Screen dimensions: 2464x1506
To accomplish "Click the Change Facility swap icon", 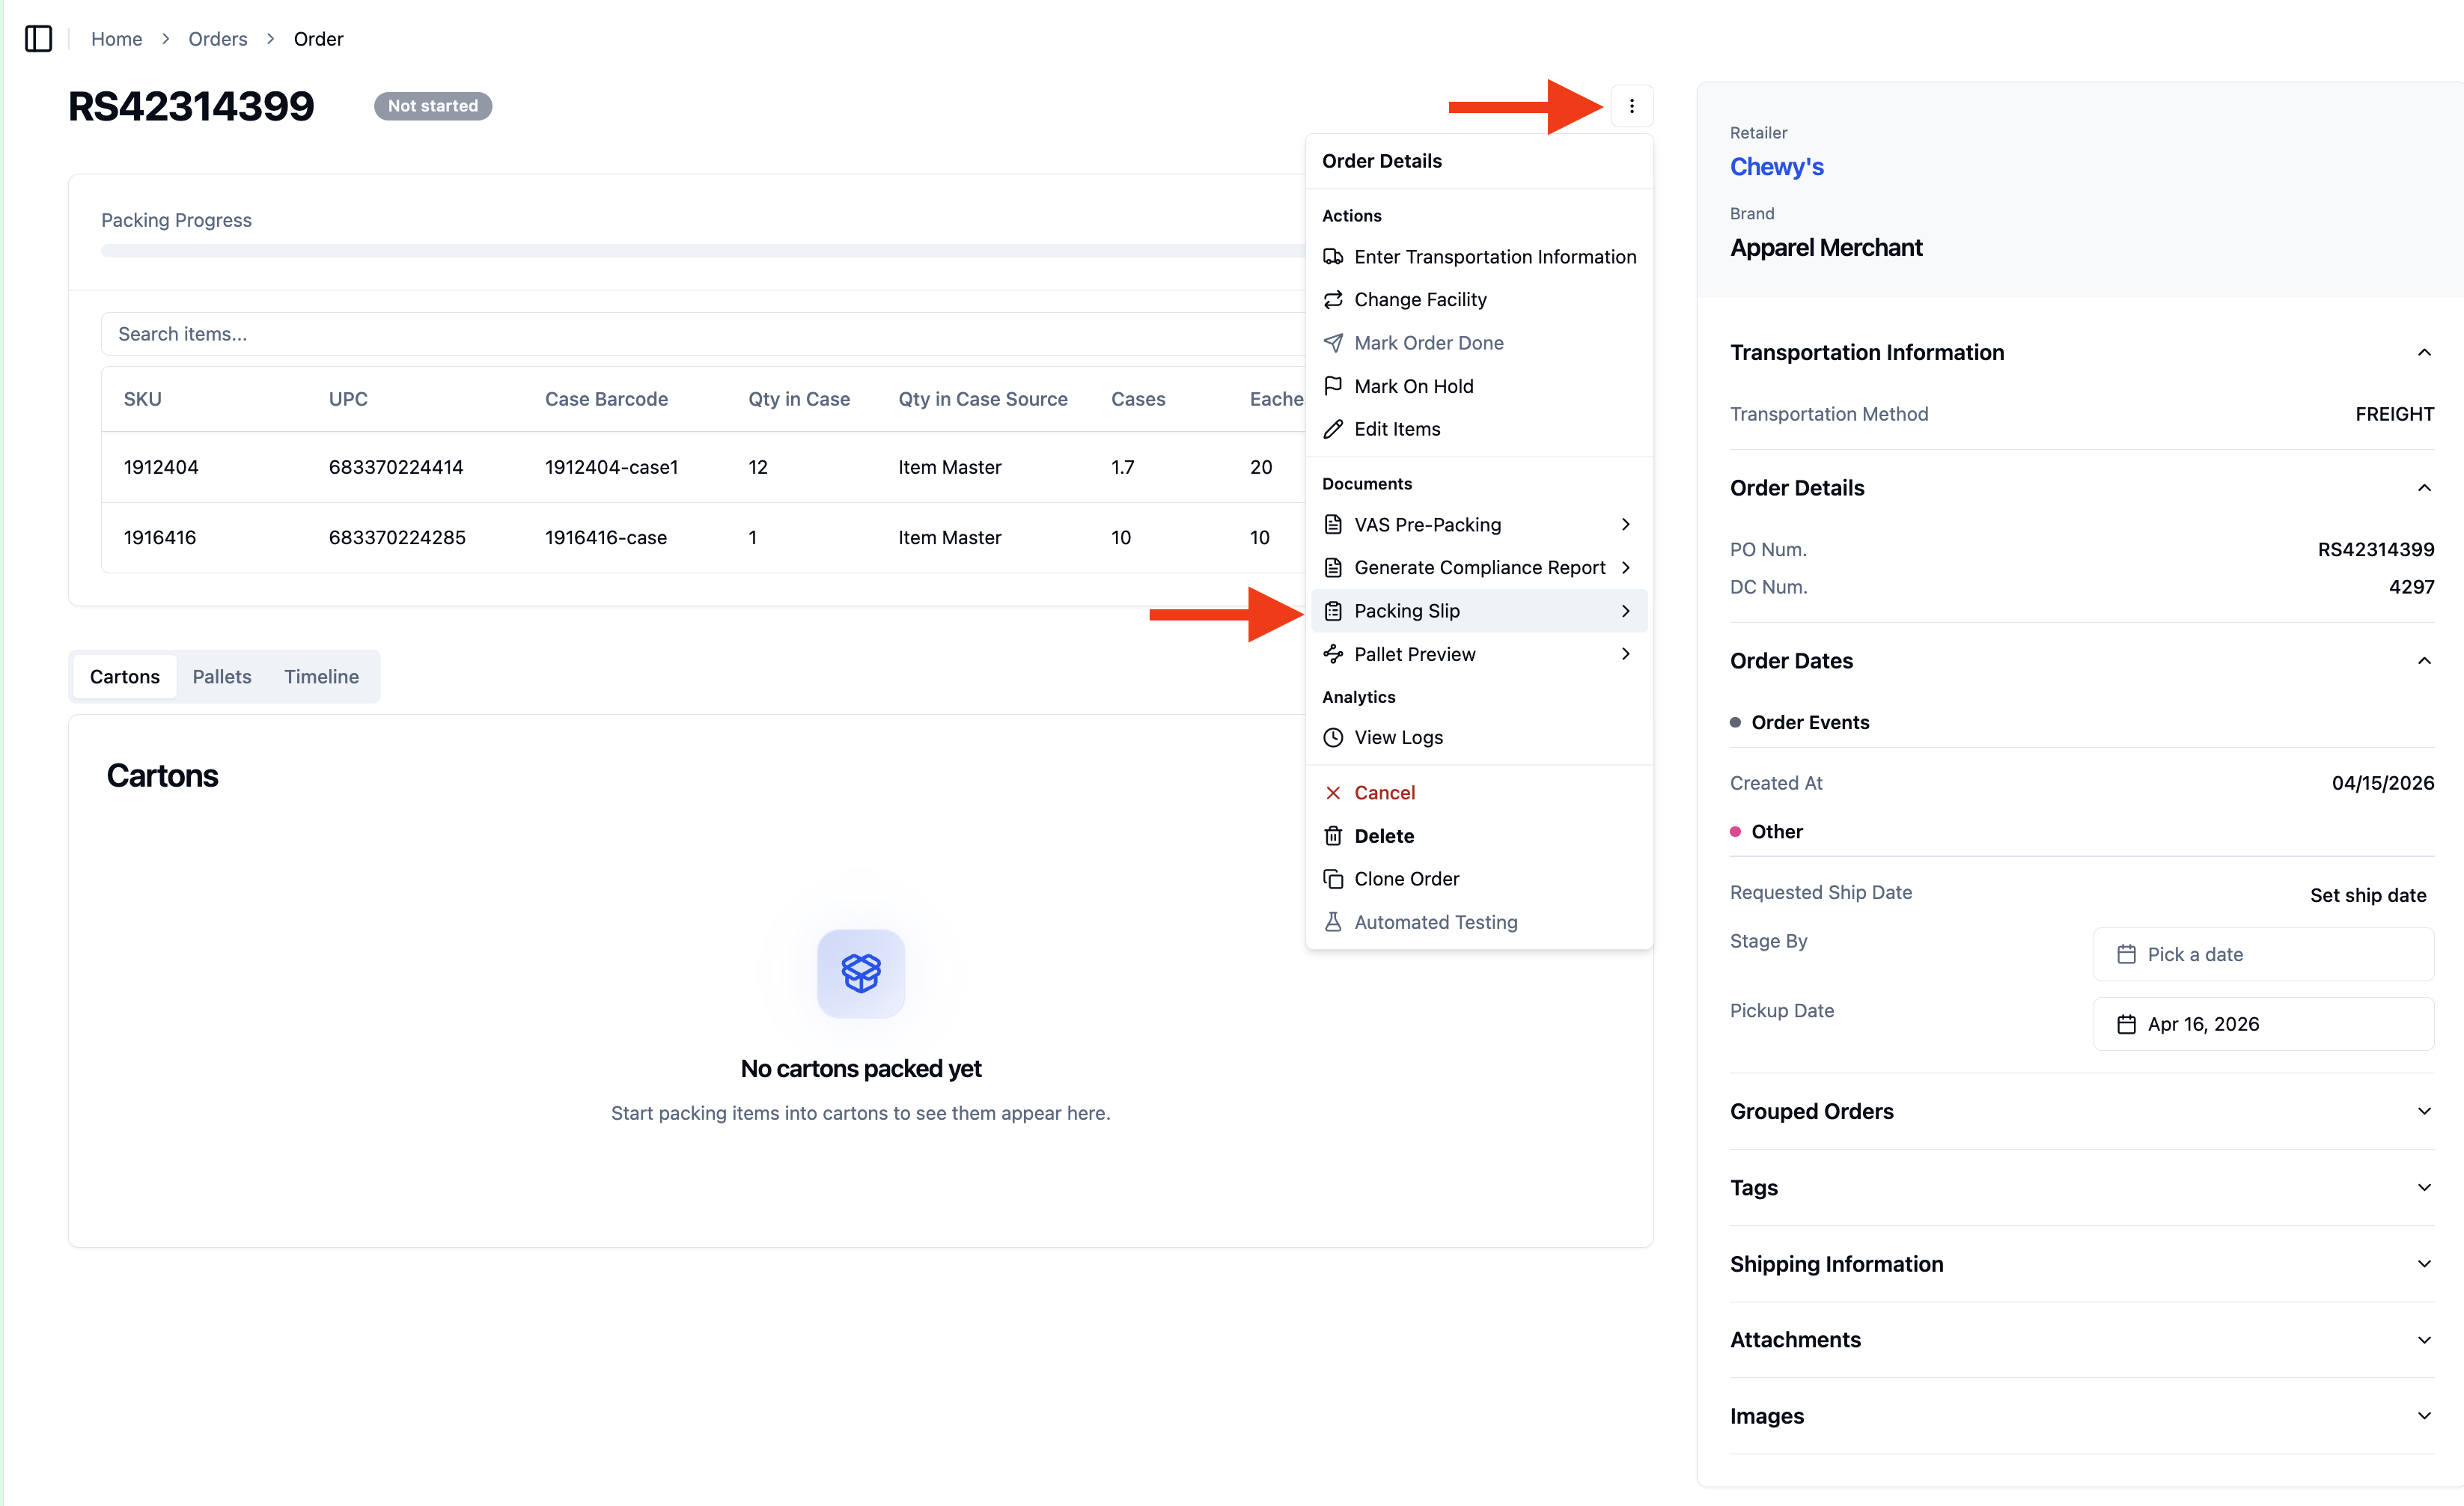I will pyautogui.click(x=1332, y=300).
